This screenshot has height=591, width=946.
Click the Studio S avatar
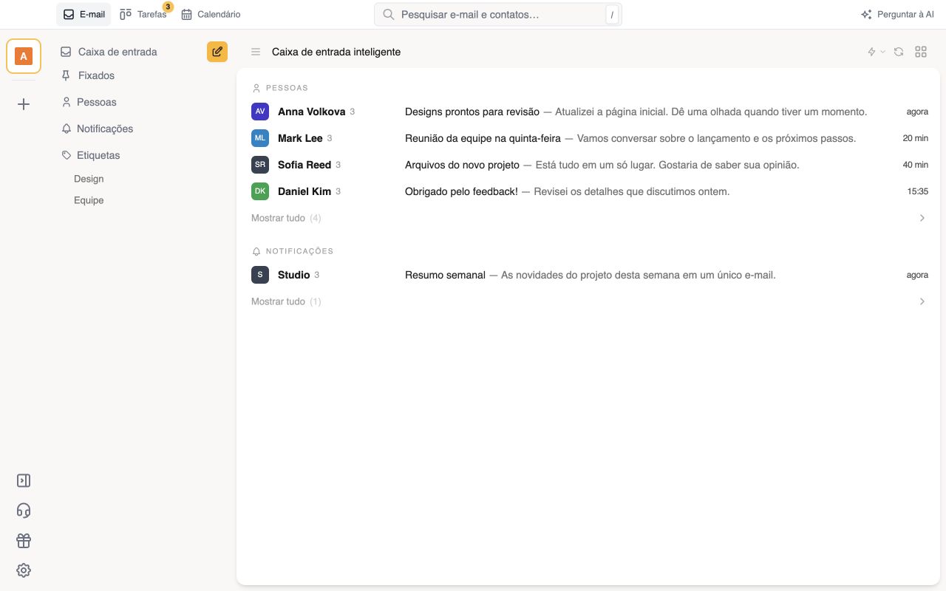tap(260, 275)
